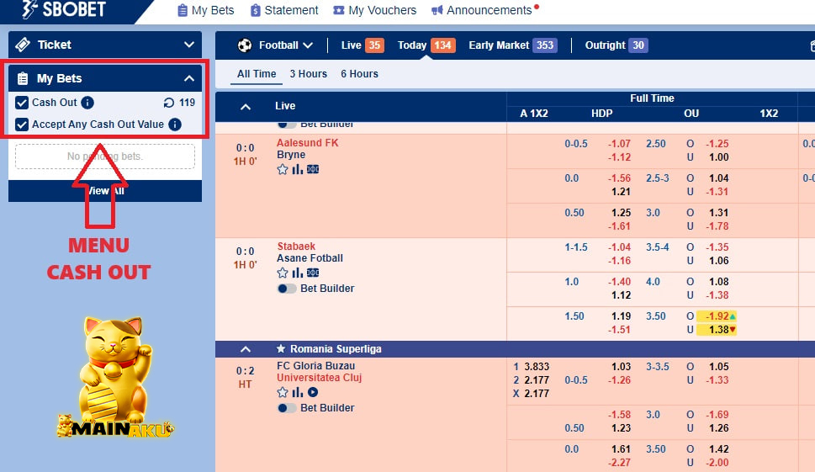Open live tracker icon for Stabaek match

tap(313, 273)
